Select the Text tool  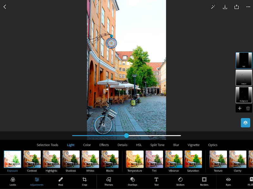pos(156,181)
